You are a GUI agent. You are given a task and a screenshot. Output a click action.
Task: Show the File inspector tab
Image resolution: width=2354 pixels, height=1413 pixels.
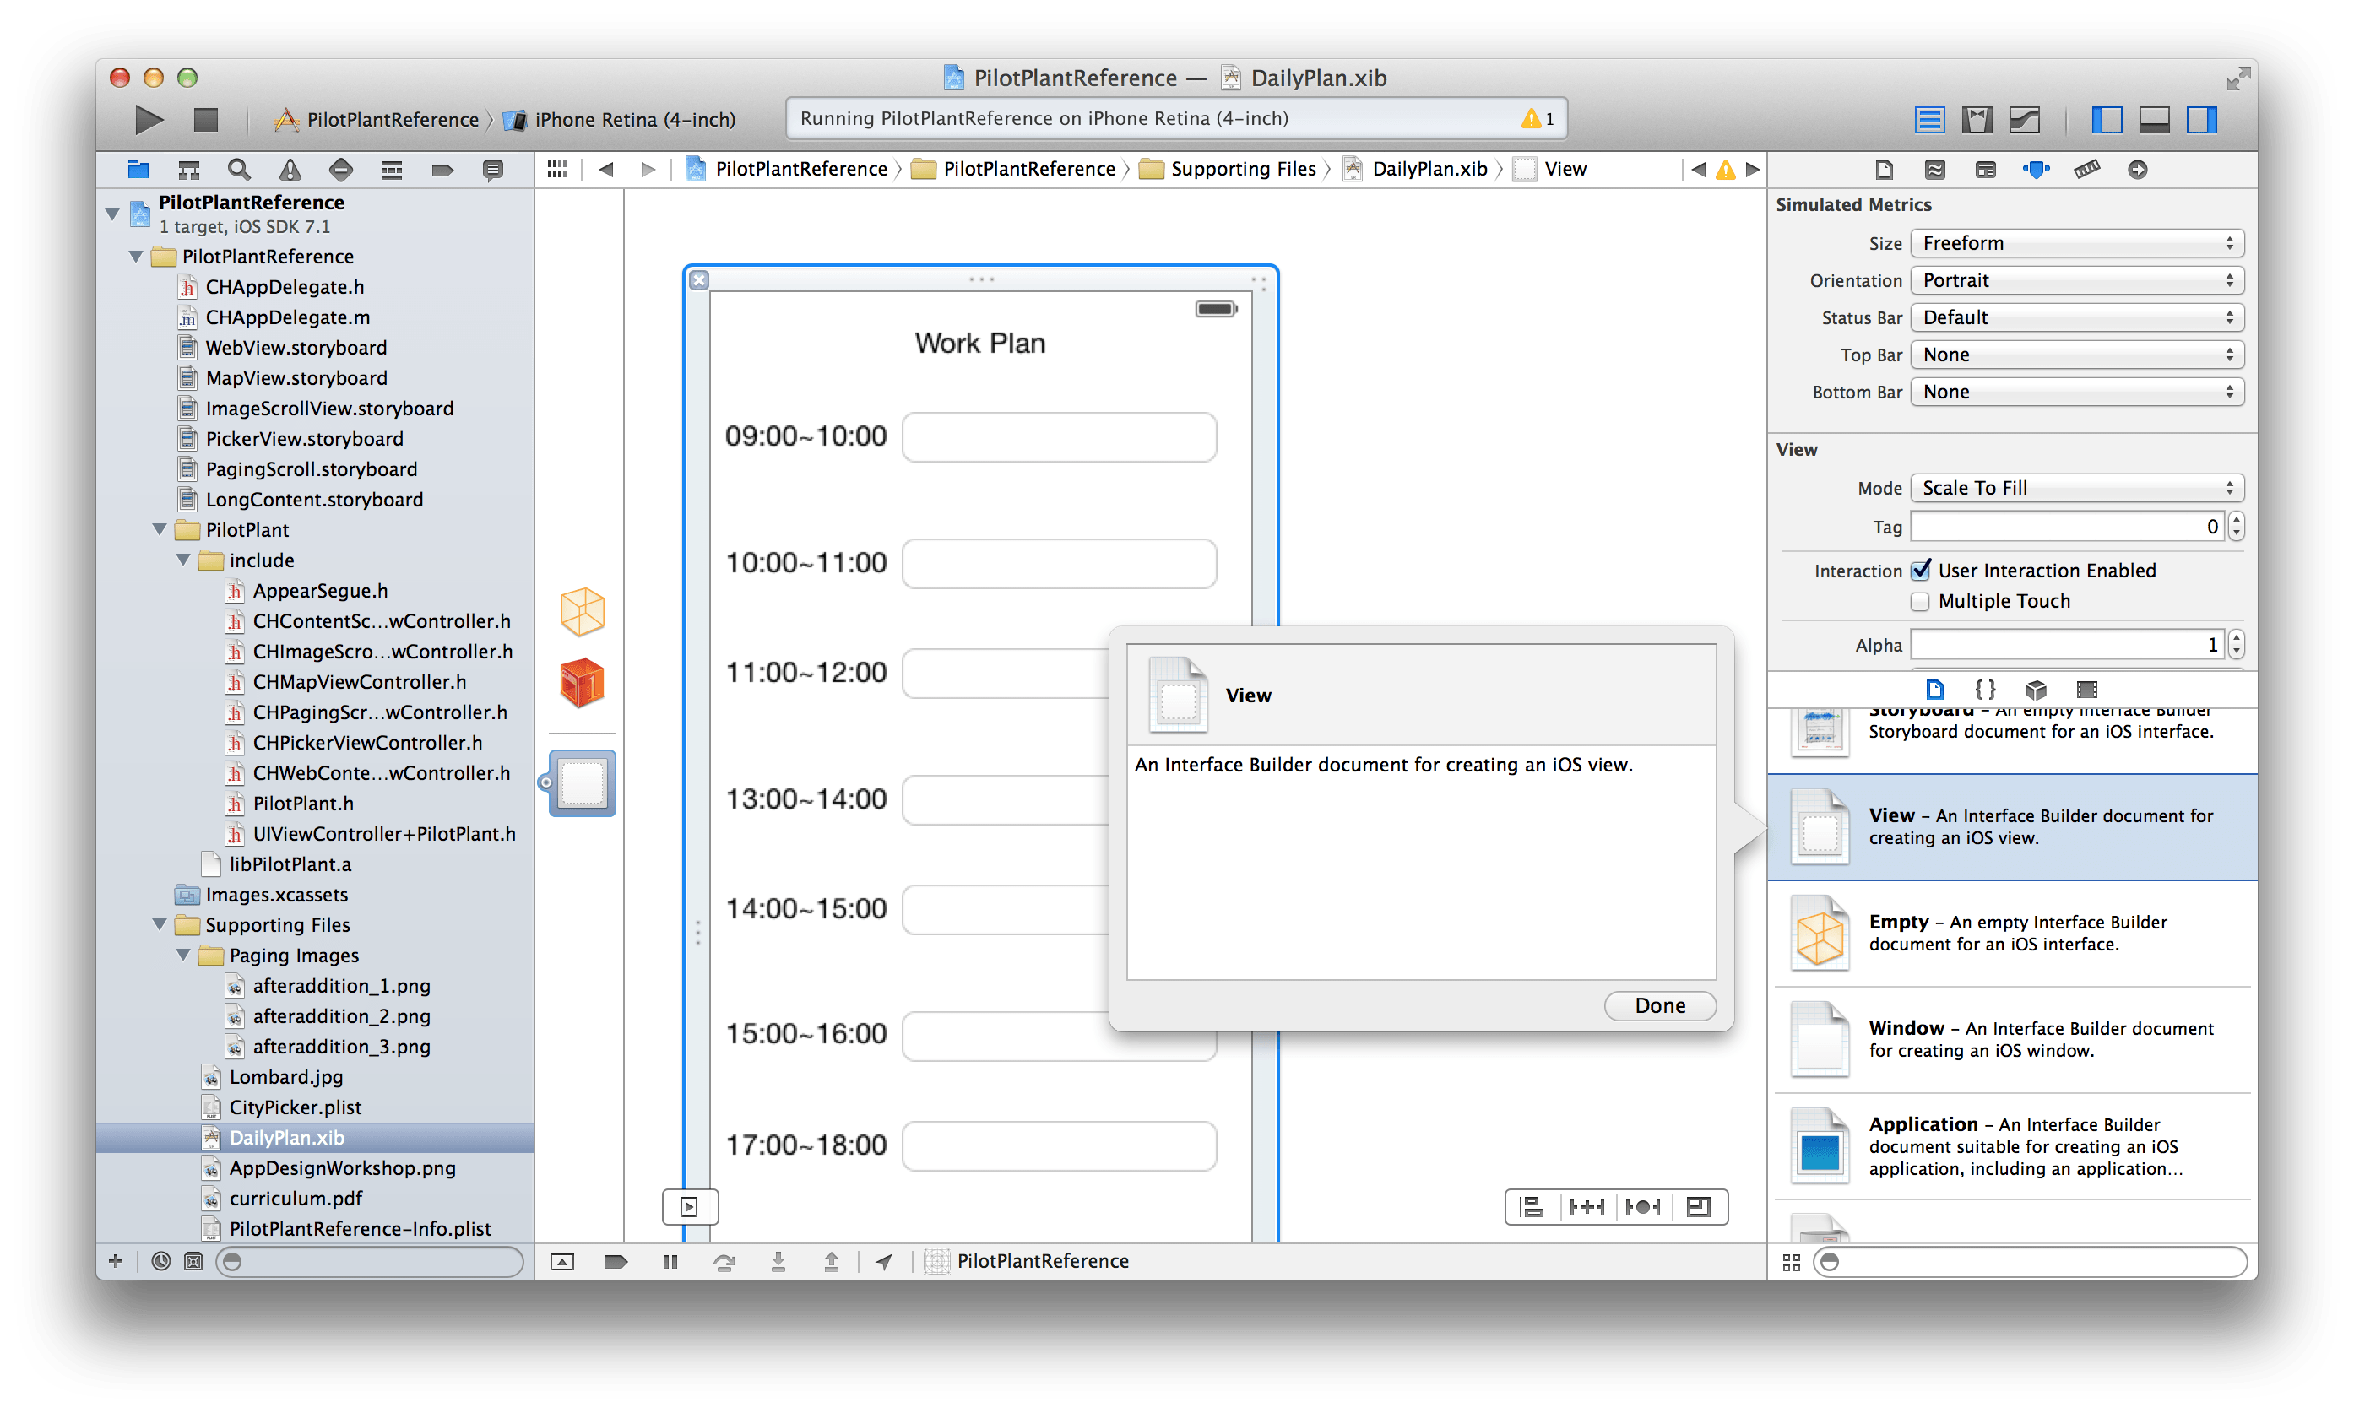tap(1884, 170)
